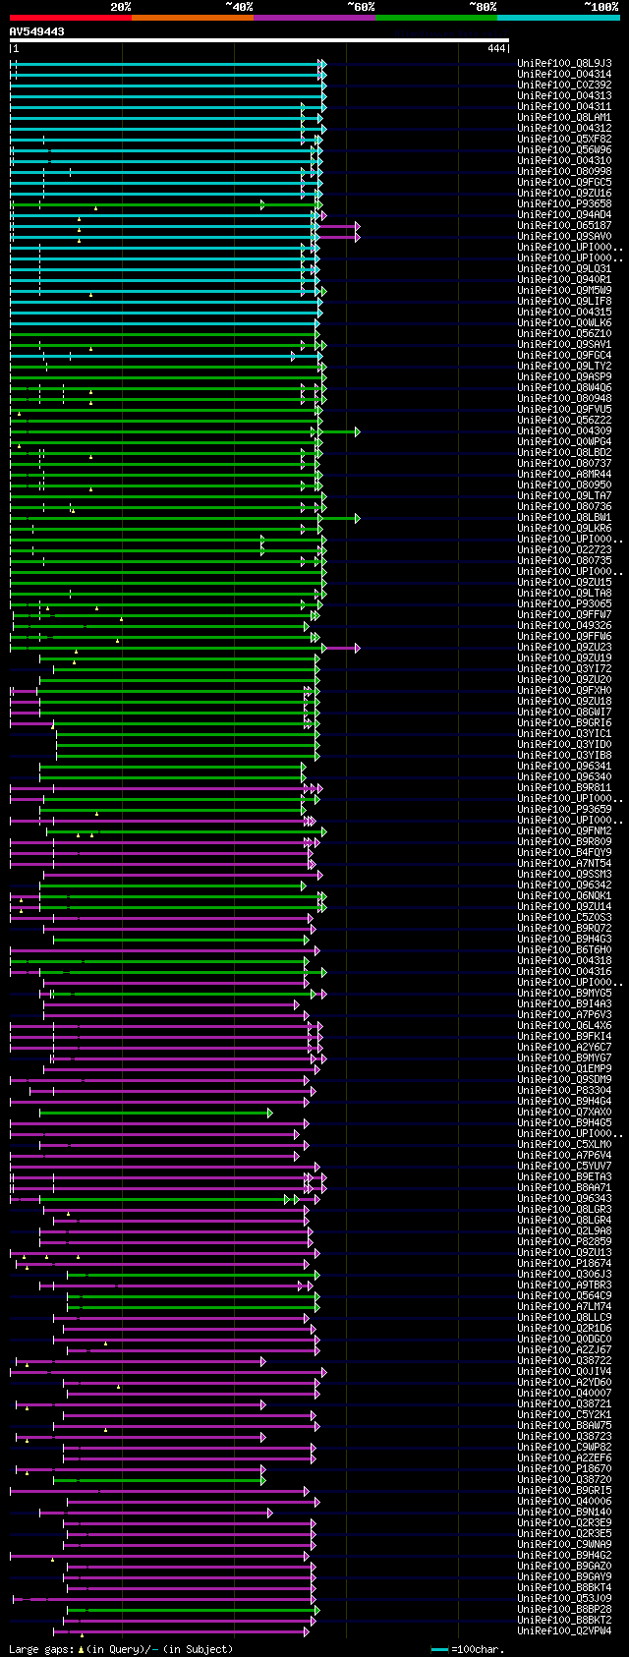Select hit label UniRef100_Q9ZU15
The image size is (629, 1657).
pos(564,583)
